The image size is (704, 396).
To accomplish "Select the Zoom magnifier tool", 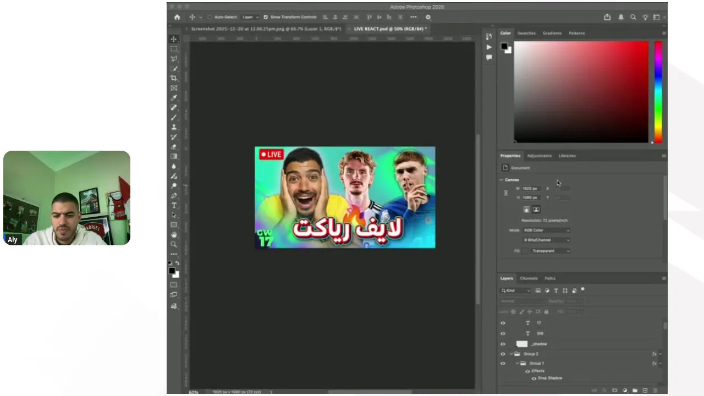I will [x=174, y=244].
